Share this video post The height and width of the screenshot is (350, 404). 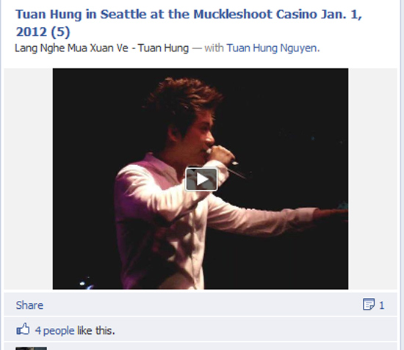tap(29, 305)
